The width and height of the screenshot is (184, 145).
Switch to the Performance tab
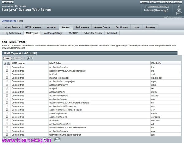[x=82, y=27]
